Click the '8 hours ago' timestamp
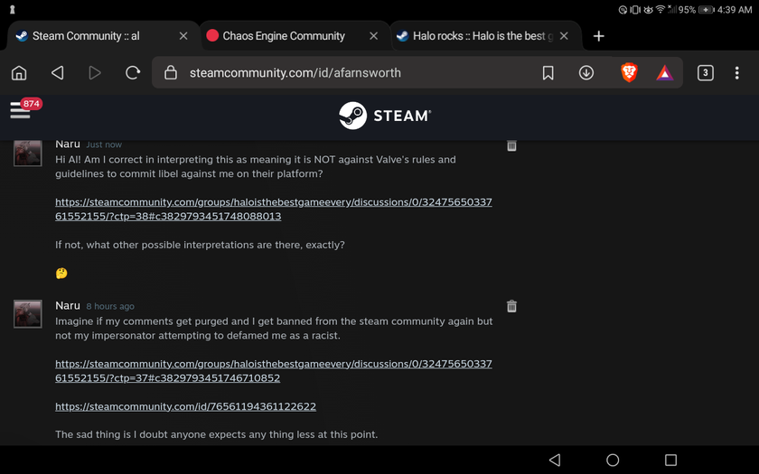The width and height of the screenshot is (759, 474). point(110,306)
